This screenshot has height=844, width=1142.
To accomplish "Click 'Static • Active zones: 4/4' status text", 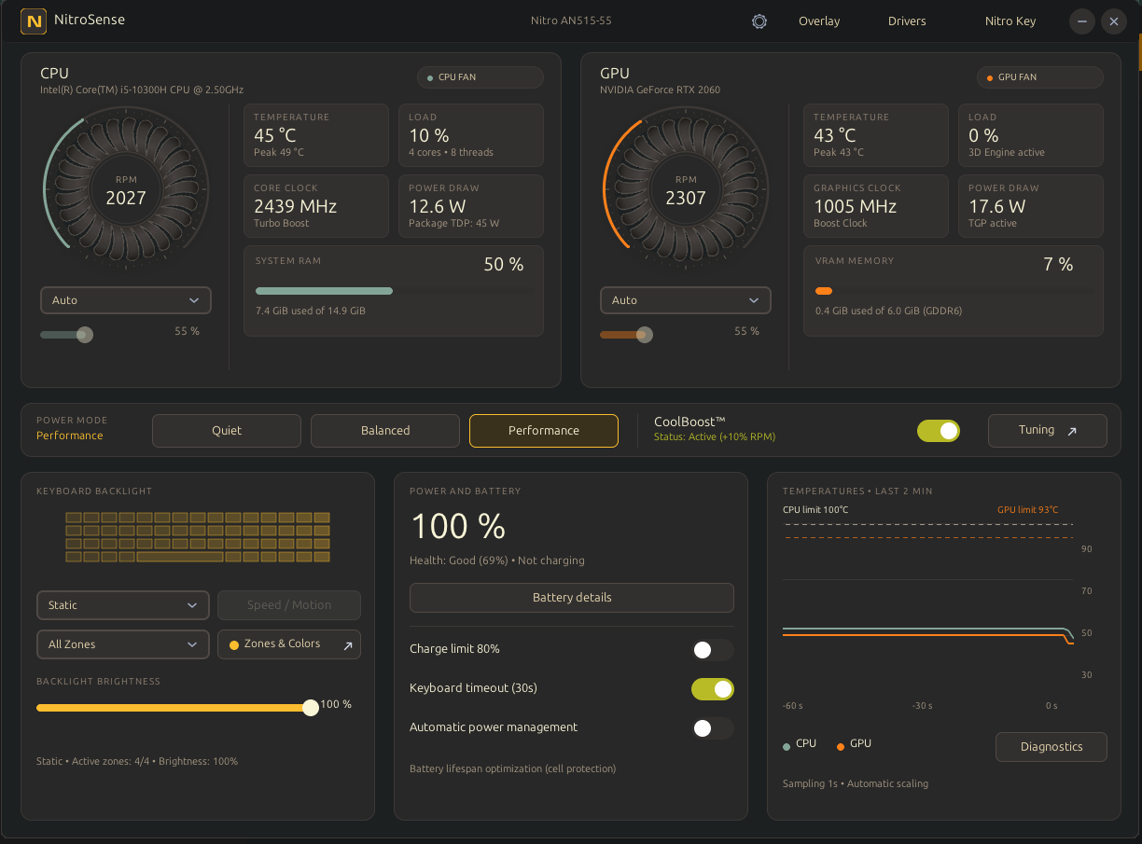I will coord(137,762).
